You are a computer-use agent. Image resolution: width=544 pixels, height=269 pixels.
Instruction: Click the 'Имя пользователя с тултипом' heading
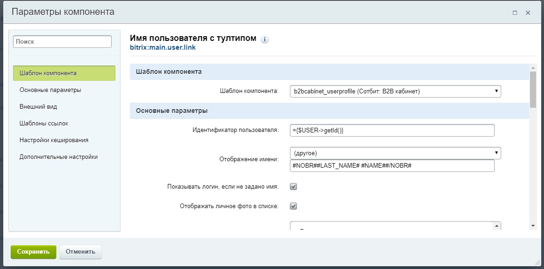(x=193, y=38)
